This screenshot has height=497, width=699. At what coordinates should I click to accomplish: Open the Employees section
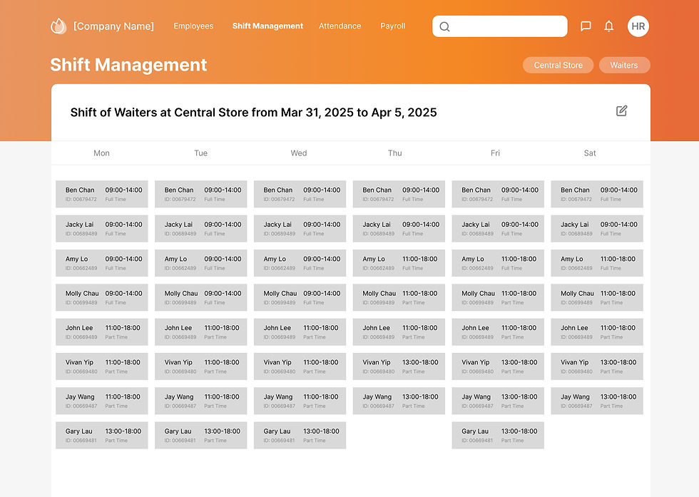(193, 26)
